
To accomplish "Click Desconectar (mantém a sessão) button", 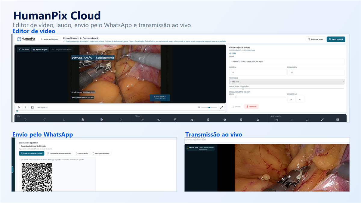I will pyautogui.click(x=59, y=153).
